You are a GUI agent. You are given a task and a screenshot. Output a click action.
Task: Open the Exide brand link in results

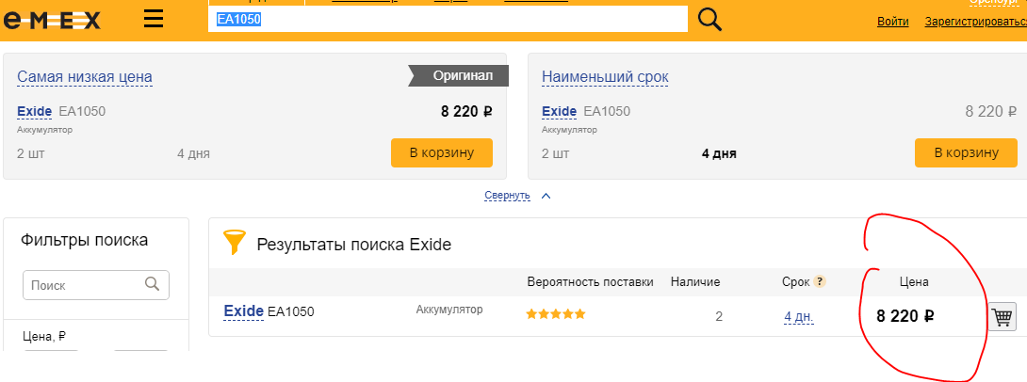click(x=244, y=311)
